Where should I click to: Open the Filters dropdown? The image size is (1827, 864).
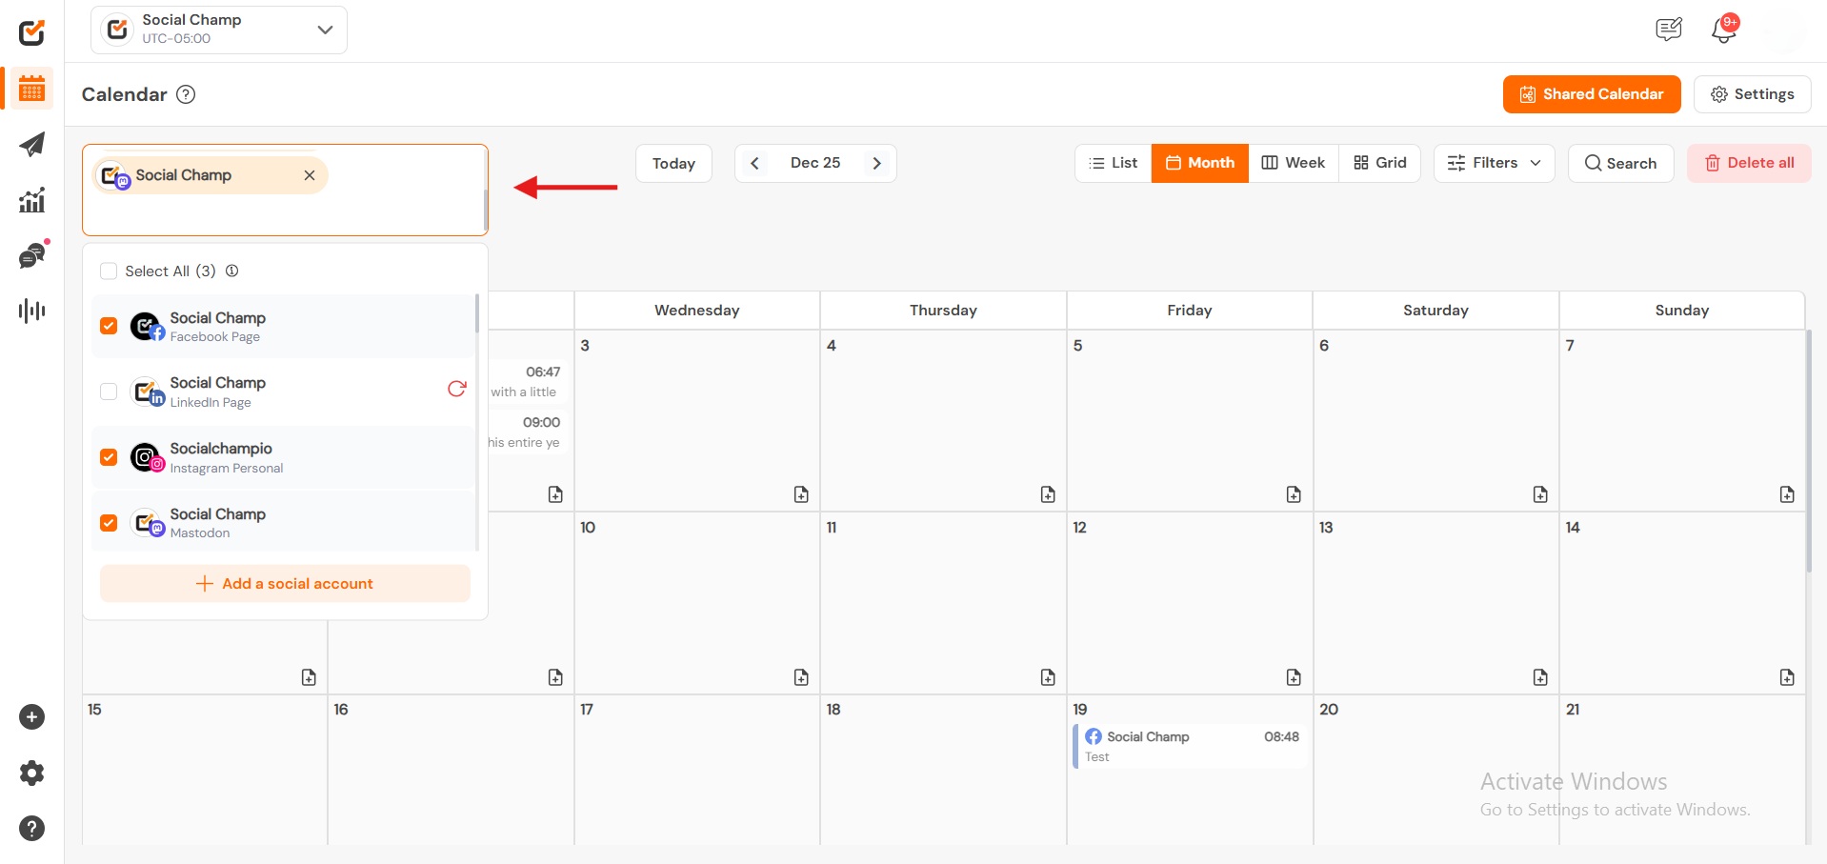click(1494, 163)
